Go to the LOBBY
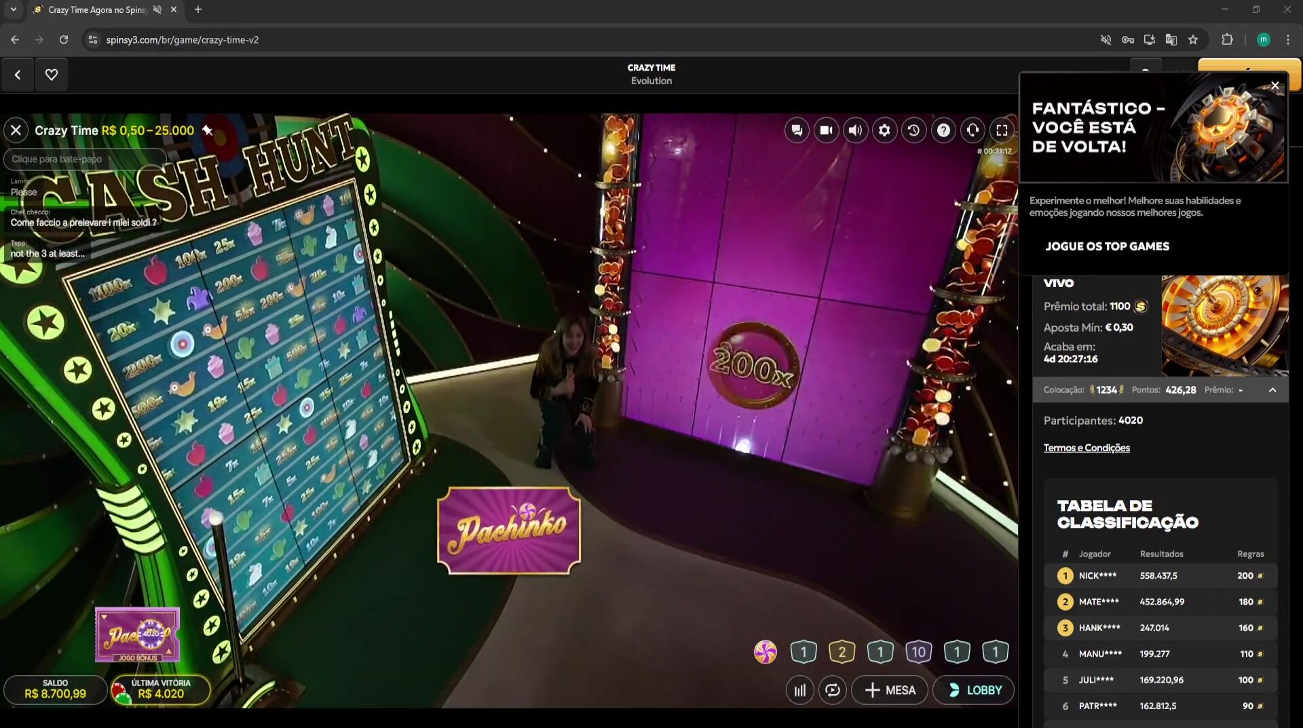Screen dimensions: 1303x728 point(973,690)
